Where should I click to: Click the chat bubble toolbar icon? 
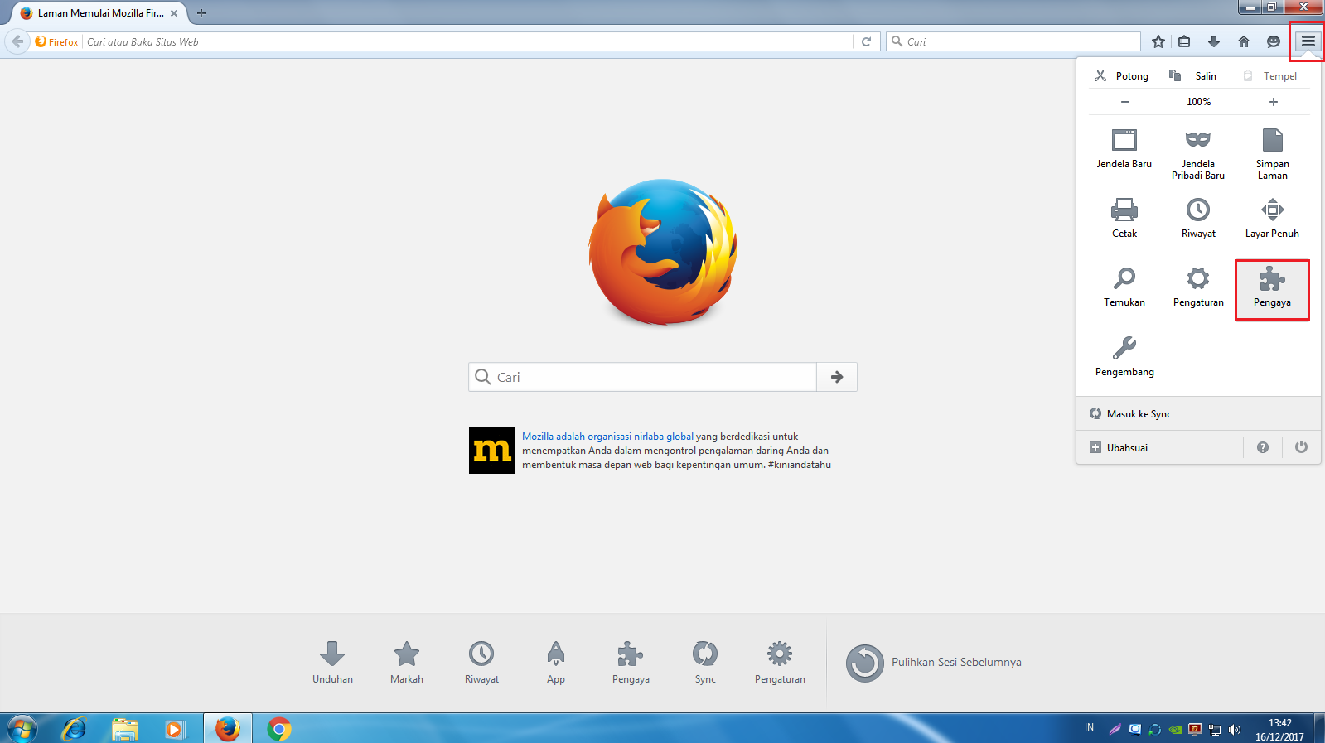pos(1274,41)
